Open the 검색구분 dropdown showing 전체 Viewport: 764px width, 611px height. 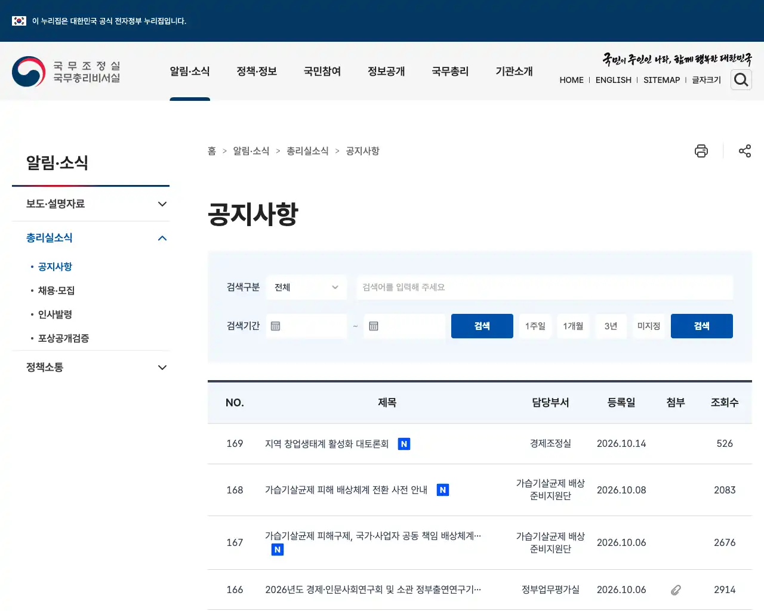coord(307,288)
